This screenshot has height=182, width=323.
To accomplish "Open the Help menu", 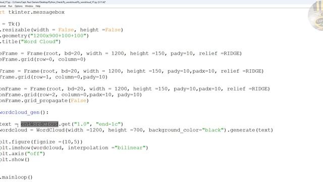I will click(38, 6).
